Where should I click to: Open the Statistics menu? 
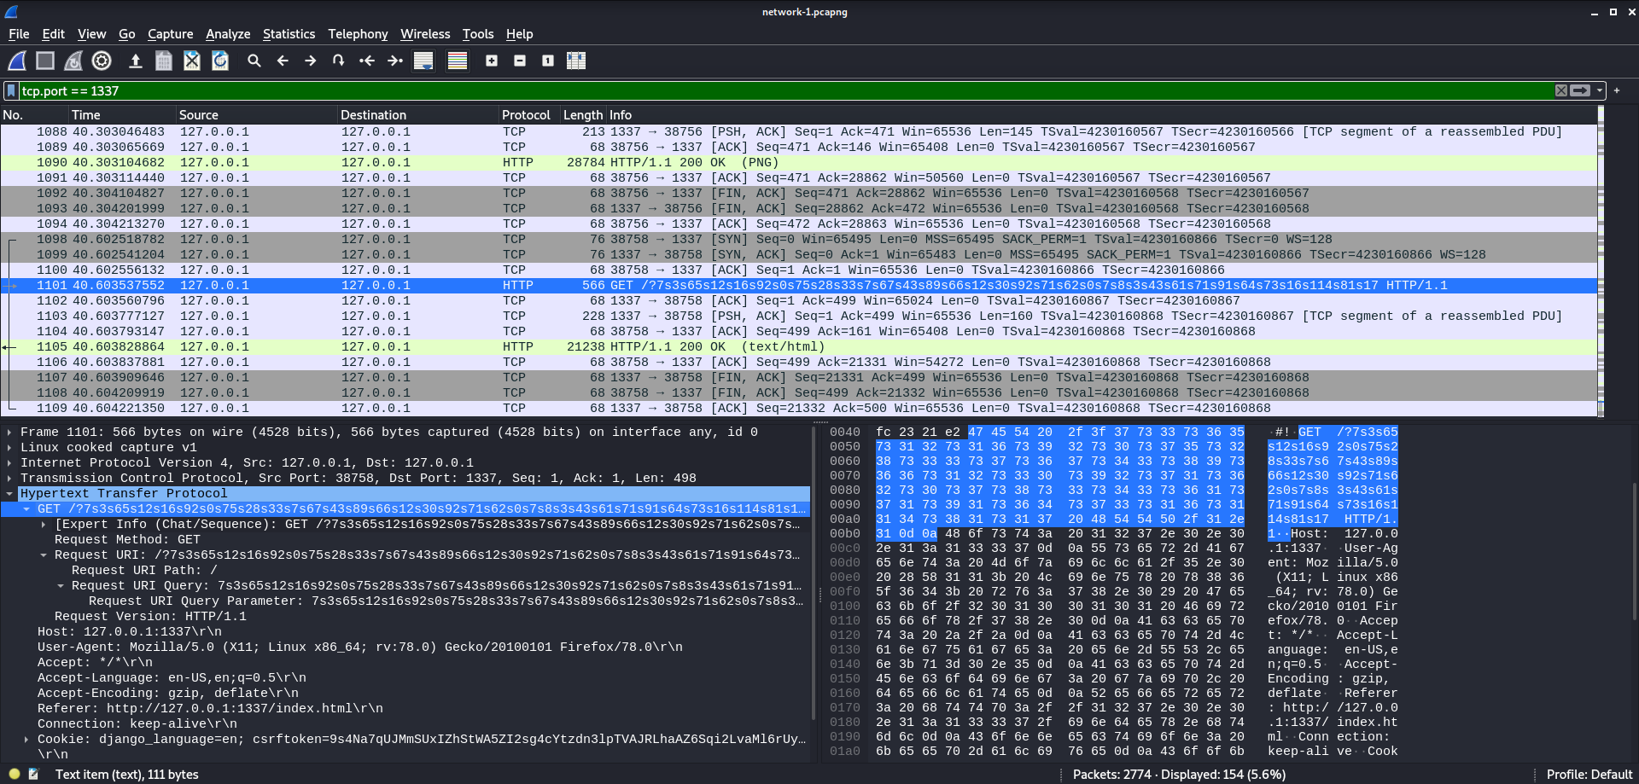tap(289, 34)
